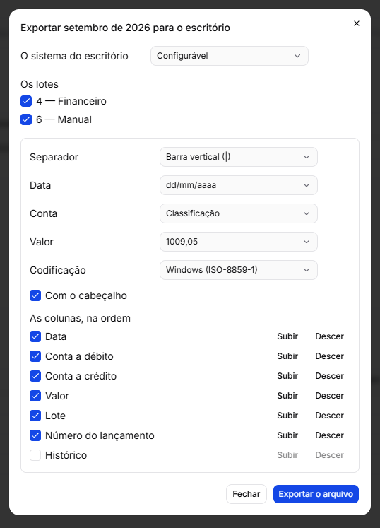Image resolution: width=380 pixels, height=528 pixels.
Task: Open the Conta dropdown showing Classificação
Action: [238, 213]
